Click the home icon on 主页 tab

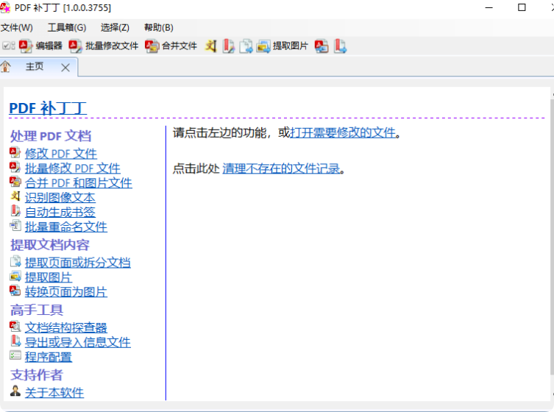tap(6, 66)
